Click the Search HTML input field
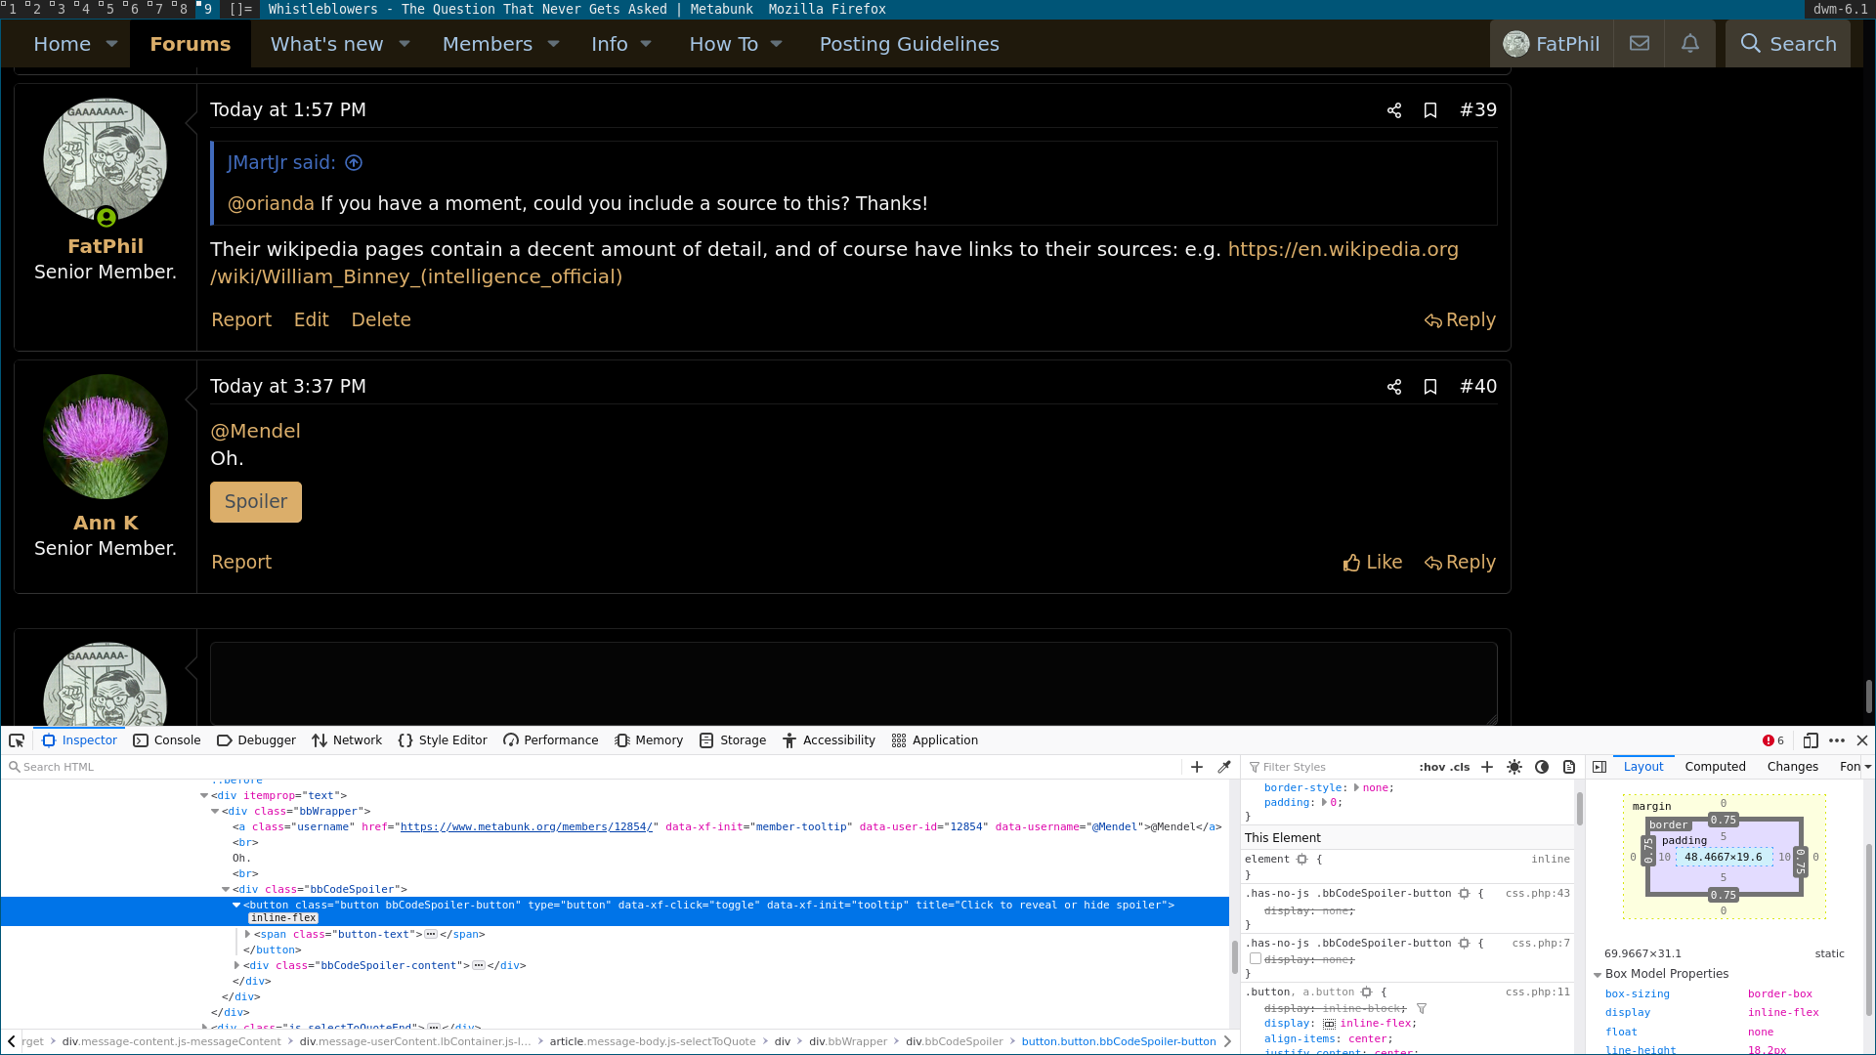The image size is (1876, 1055). [x=98, y=767]
